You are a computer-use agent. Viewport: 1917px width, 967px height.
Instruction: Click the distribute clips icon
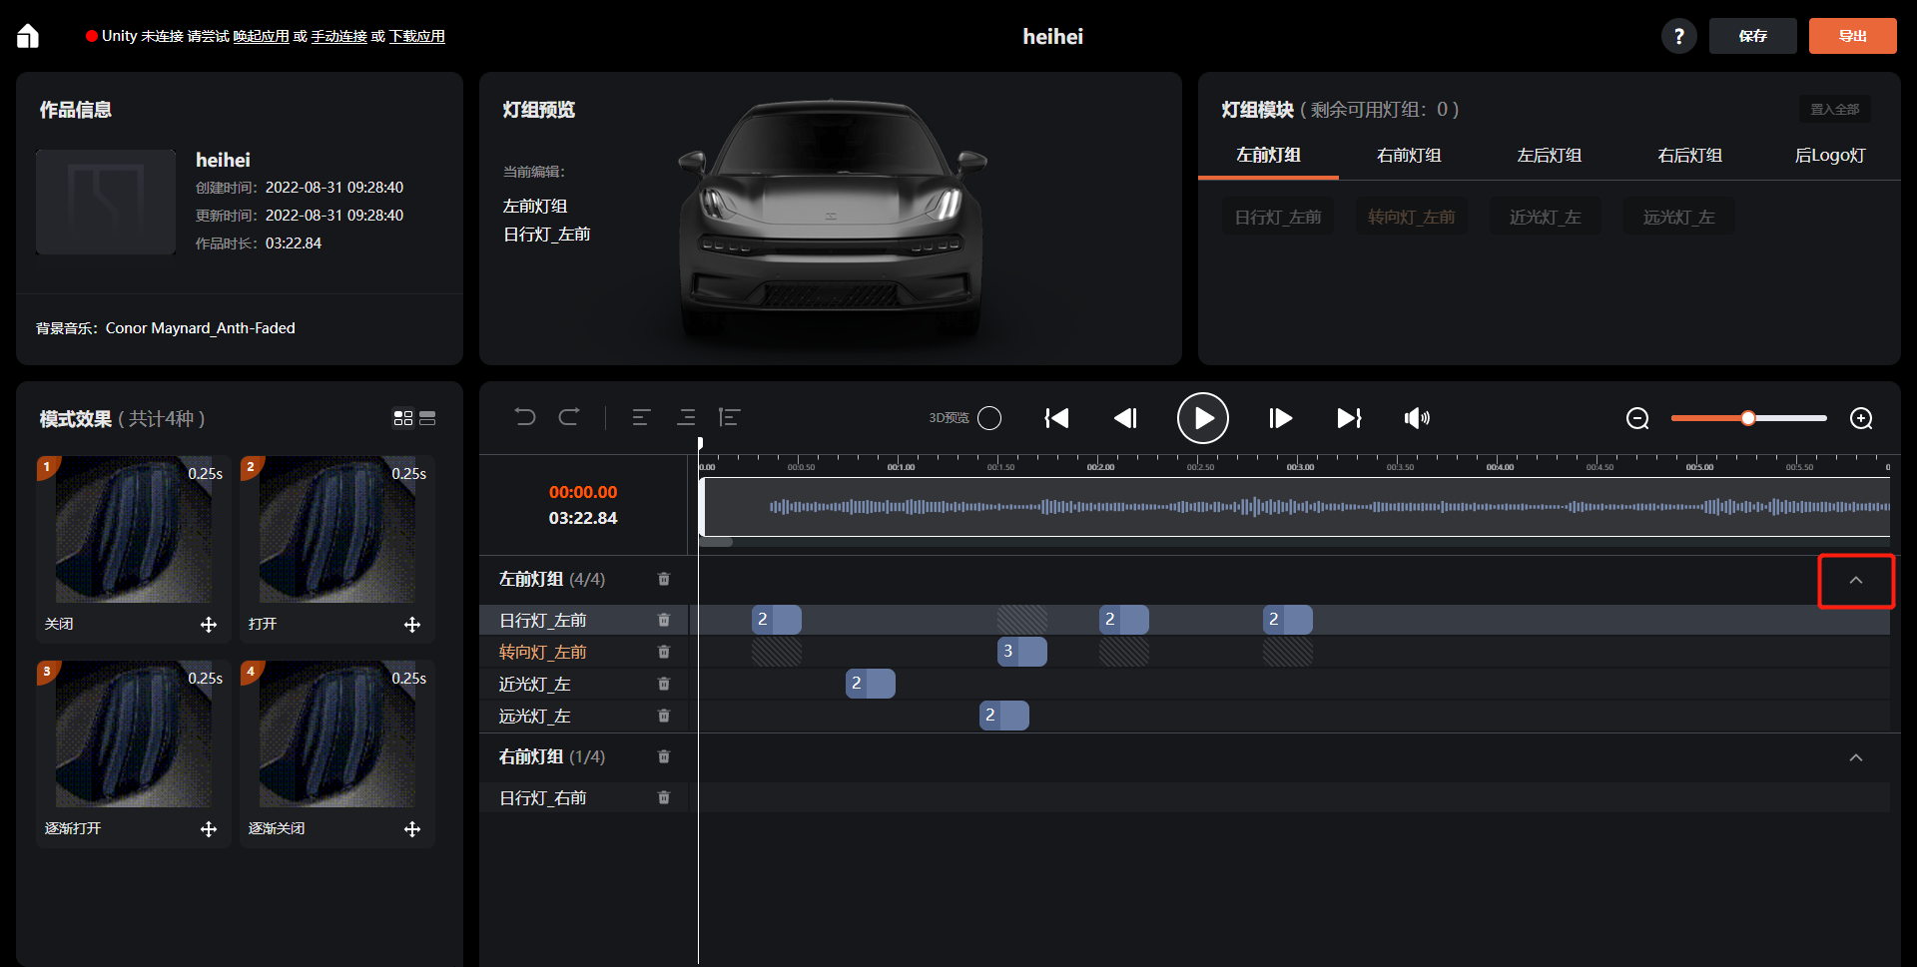[729, 417]
